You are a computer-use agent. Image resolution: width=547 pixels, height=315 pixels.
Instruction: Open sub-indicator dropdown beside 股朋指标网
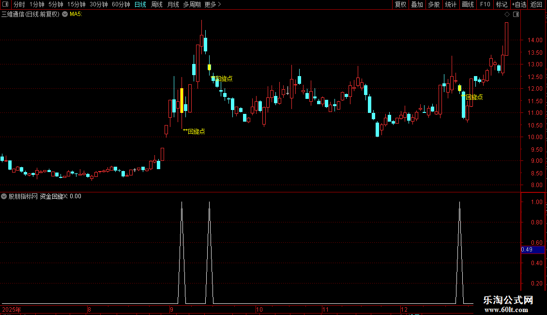(4, 196)
